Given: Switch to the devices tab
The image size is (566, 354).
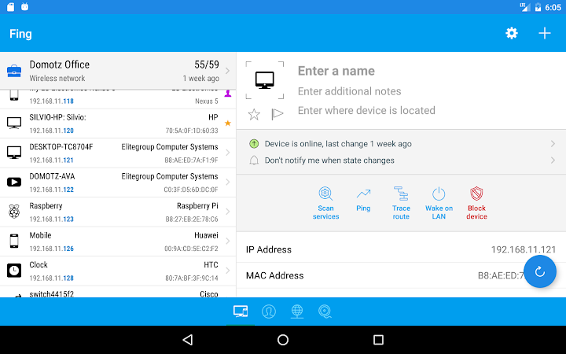Looking at the screenshot, I should click(x=241, y=312).
